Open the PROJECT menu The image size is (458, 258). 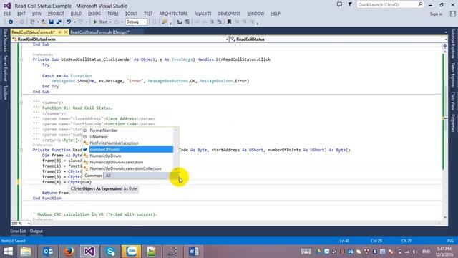pos(56,14)
